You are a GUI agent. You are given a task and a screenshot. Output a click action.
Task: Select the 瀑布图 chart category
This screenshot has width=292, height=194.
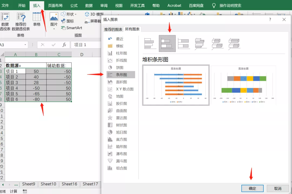[x=121, y=154]
